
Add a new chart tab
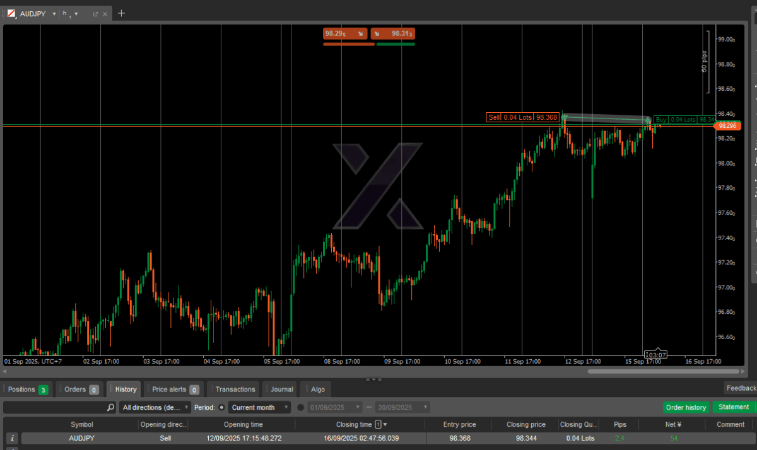pos(122,13)
